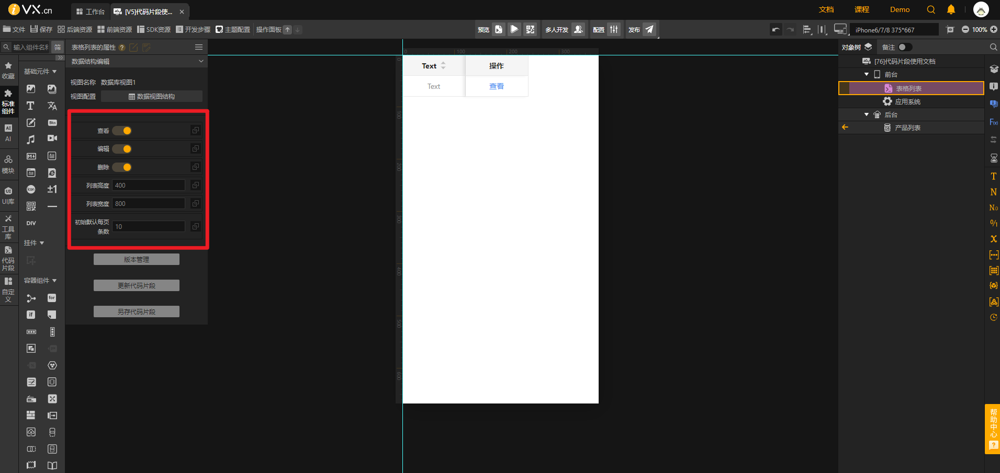Open 后端资源 menu
This screenshot has width=1000, height=473.
tap(75, 30)
